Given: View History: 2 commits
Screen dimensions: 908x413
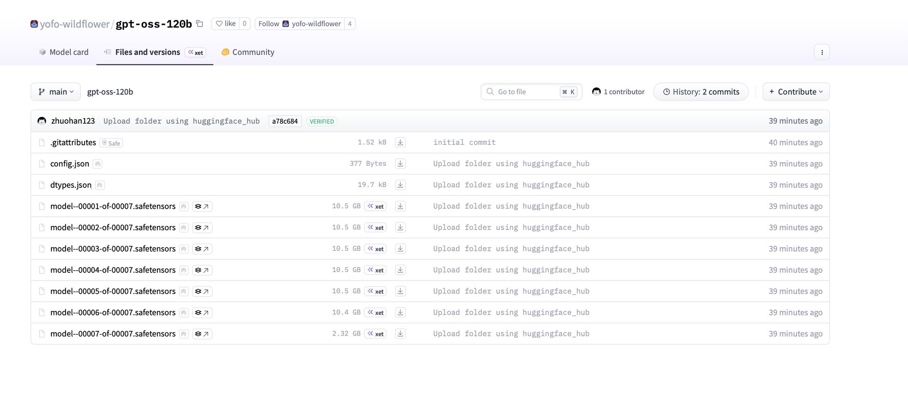Looking at the screenshot, I should point(701,92).
